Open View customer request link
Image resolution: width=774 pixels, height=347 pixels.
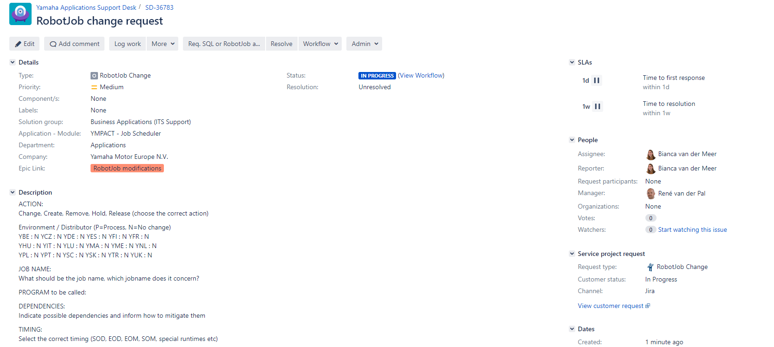click(611, 306)
